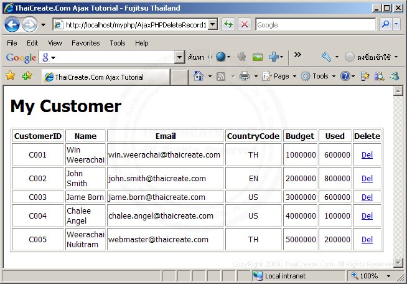Click the Thai search button ค้นหา

point(196,57)
